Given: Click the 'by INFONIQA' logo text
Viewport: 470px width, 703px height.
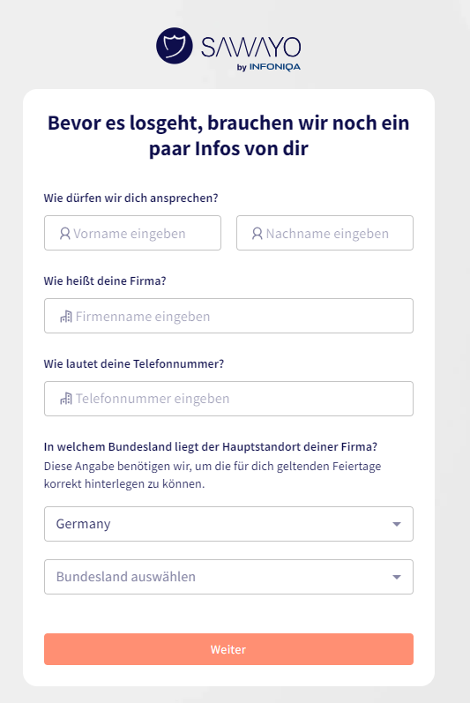Looking at the screenshot, I should click(269, 67).
